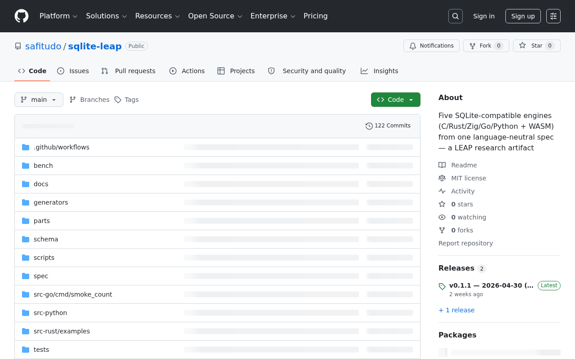Open the Packages heading link
The width and height of the screenshot is (575, 359).
[x=457, y=335]
